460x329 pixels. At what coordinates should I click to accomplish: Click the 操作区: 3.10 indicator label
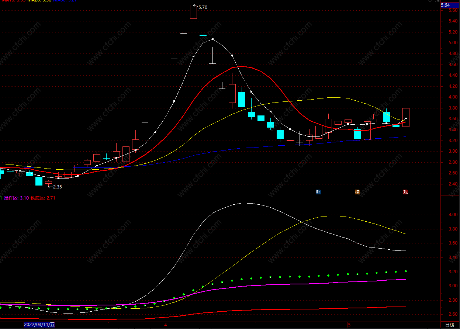[17, 198]
